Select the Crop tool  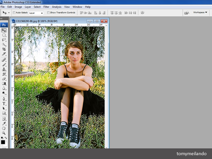[4, 49]
